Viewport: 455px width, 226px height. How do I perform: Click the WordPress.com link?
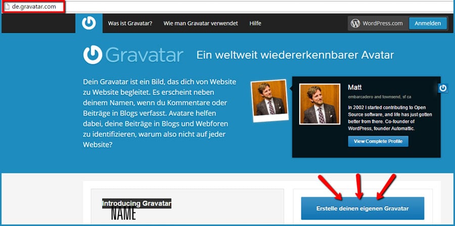click(383, 23)
